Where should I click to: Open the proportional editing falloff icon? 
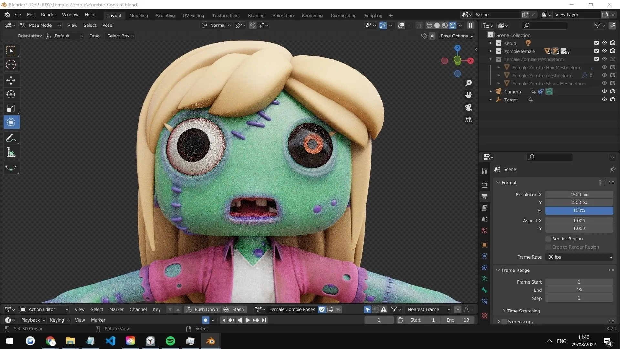[238, 25]
